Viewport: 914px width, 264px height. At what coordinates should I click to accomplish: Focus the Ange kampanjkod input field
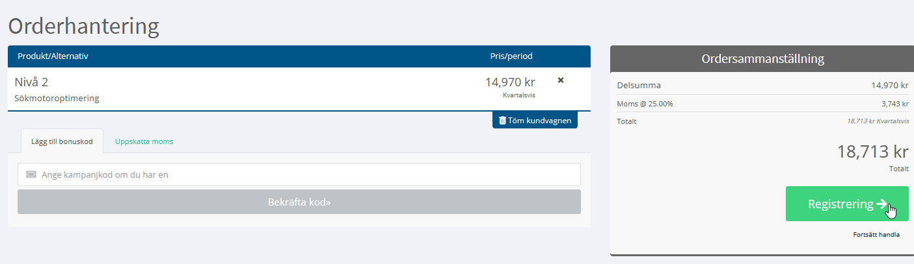(x=299, y=174)
